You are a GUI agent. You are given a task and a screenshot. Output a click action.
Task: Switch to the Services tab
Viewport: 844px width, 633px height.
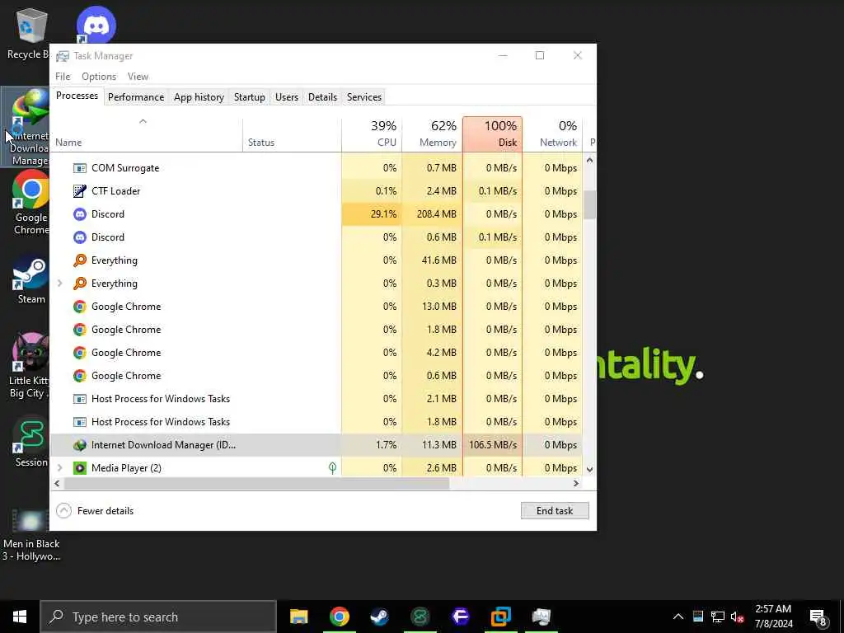click(x=363, y=97)
